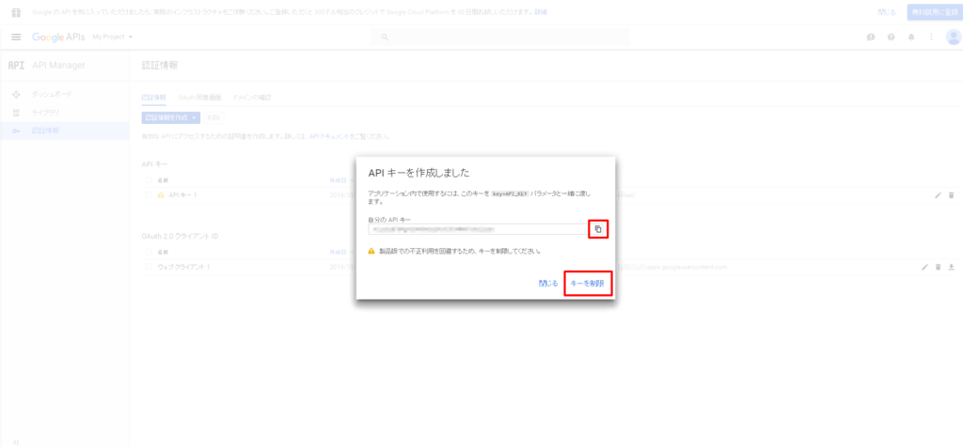
Task: Switch to the OAuth 同意画面 tab
Action: click(199, 98)
